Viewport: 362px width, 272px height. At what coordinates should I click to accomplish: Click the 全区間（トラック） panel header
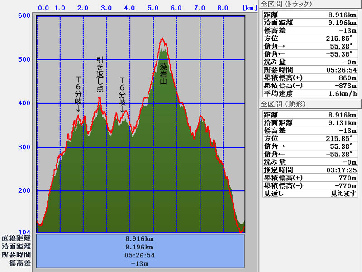283,5
